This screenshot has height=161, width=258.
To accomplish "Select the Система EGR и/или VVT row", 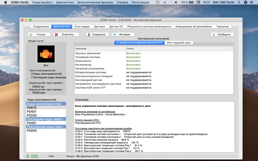I will pos(154,88).
